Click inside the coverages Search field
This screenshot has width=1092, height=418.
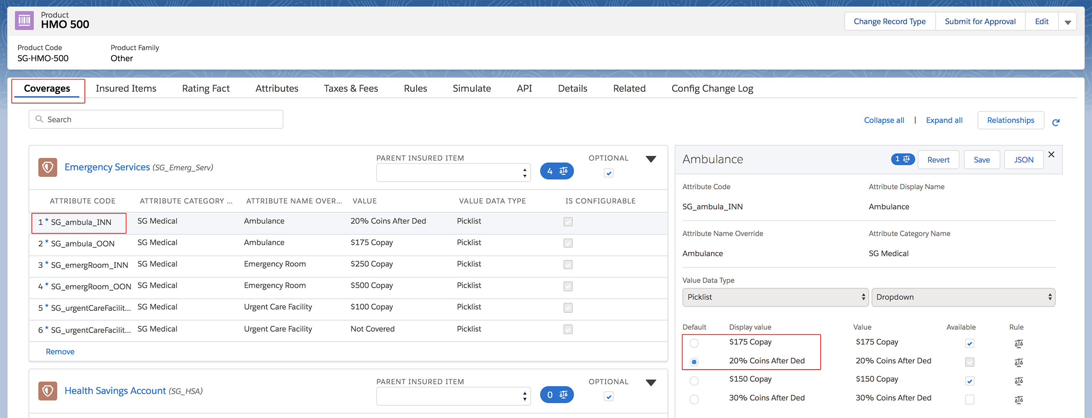153,119
